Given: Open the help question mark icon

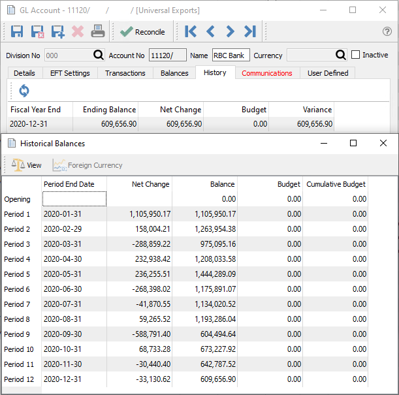Looking at the screenshot, I should [x=387, y=31].
